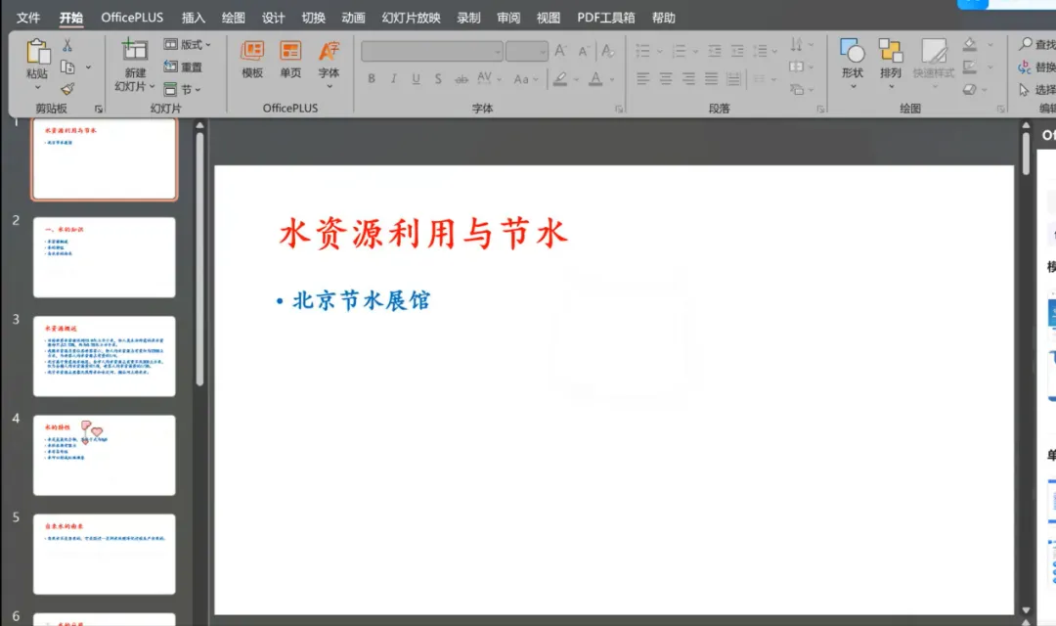Click the Find (查找) magnifier icon
This screenshot has width=1056, height=626.
(x=1026, y=44)
